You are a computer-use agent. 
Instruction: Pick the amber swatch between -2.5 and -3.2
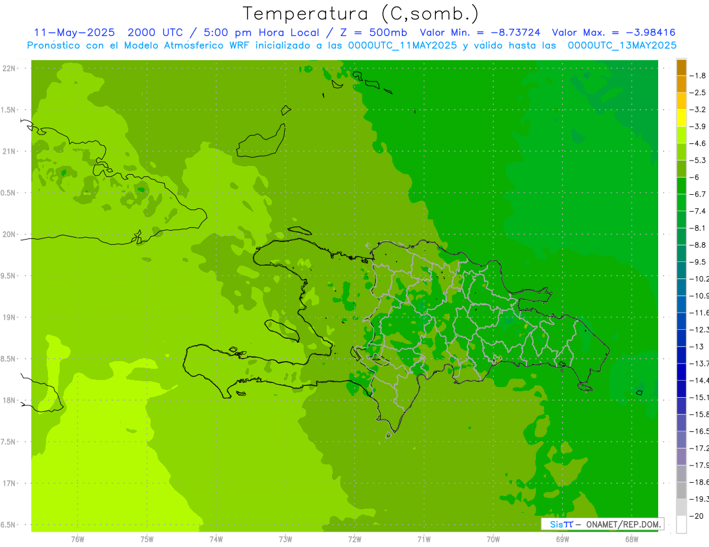pyautogui.click(x=681, y=101)
